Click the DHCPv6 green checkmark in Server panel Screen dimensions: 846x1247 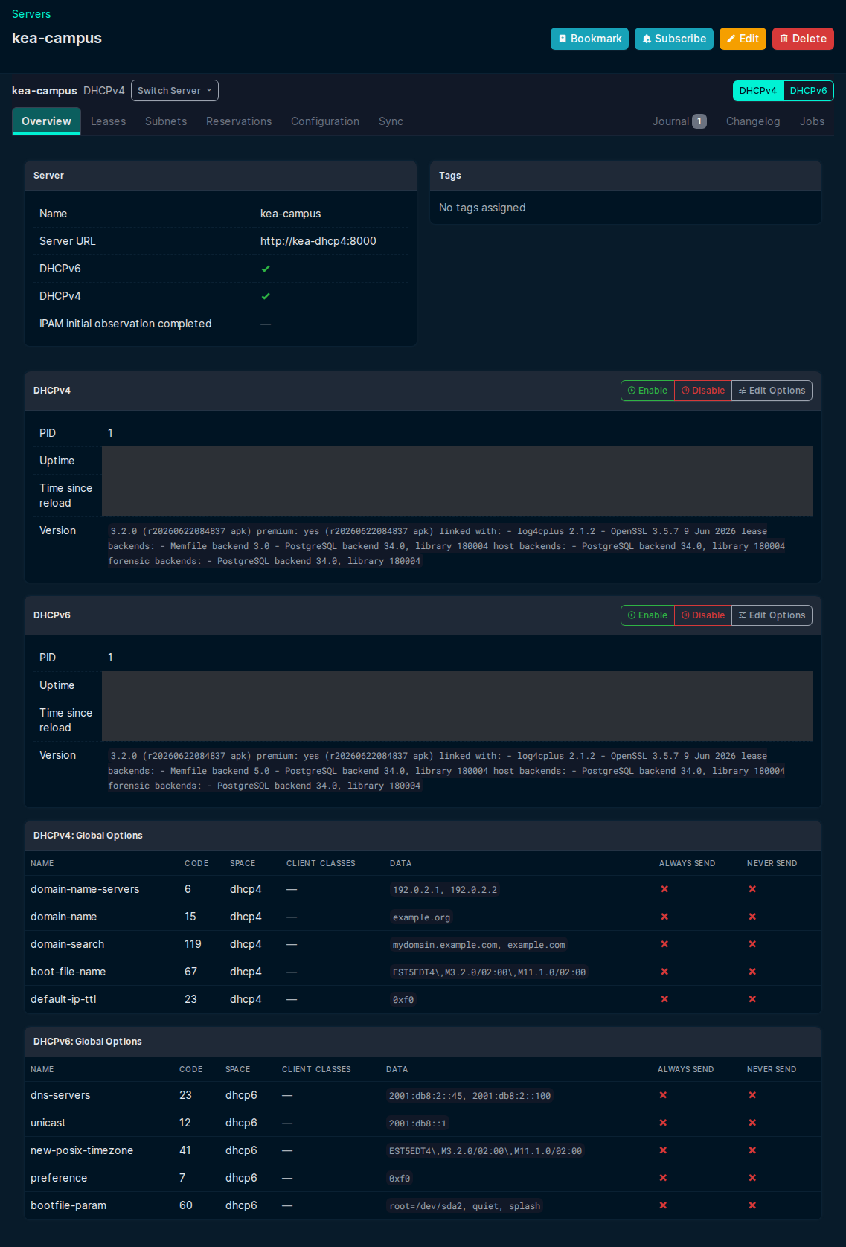pyautogui.click(x=266, y=269)
